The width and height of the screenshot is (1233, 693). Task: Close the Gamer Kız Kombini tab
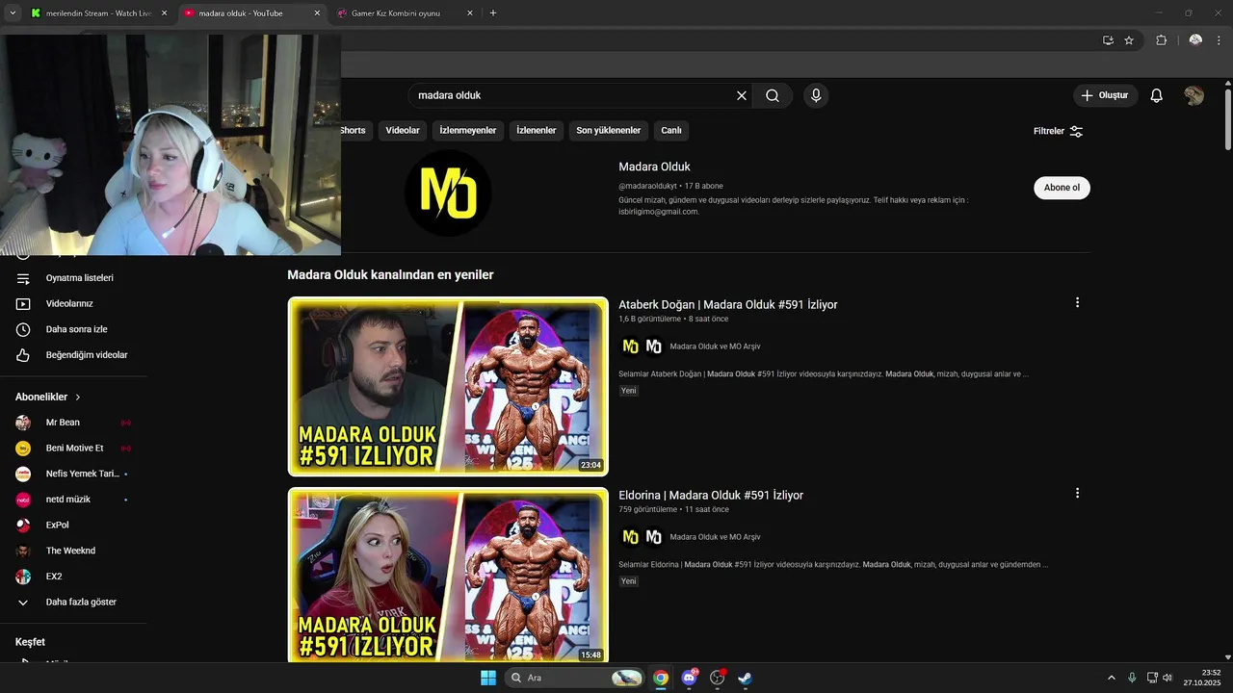(x=470, y=13)
